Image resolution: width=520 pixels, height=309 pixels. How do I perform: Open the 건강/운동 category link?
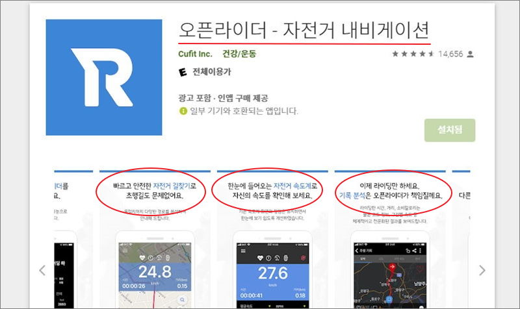pos(239,54)
